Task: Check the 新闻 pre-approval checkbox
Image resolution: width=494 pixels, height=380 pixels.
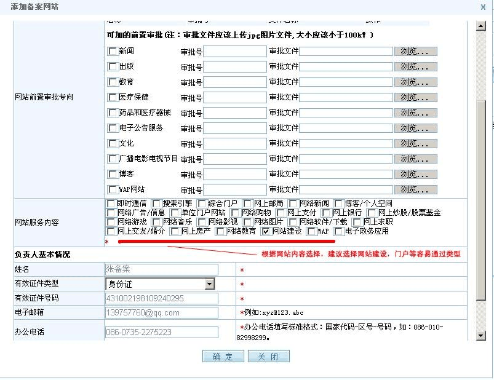Action: click(x=113, y=51)
